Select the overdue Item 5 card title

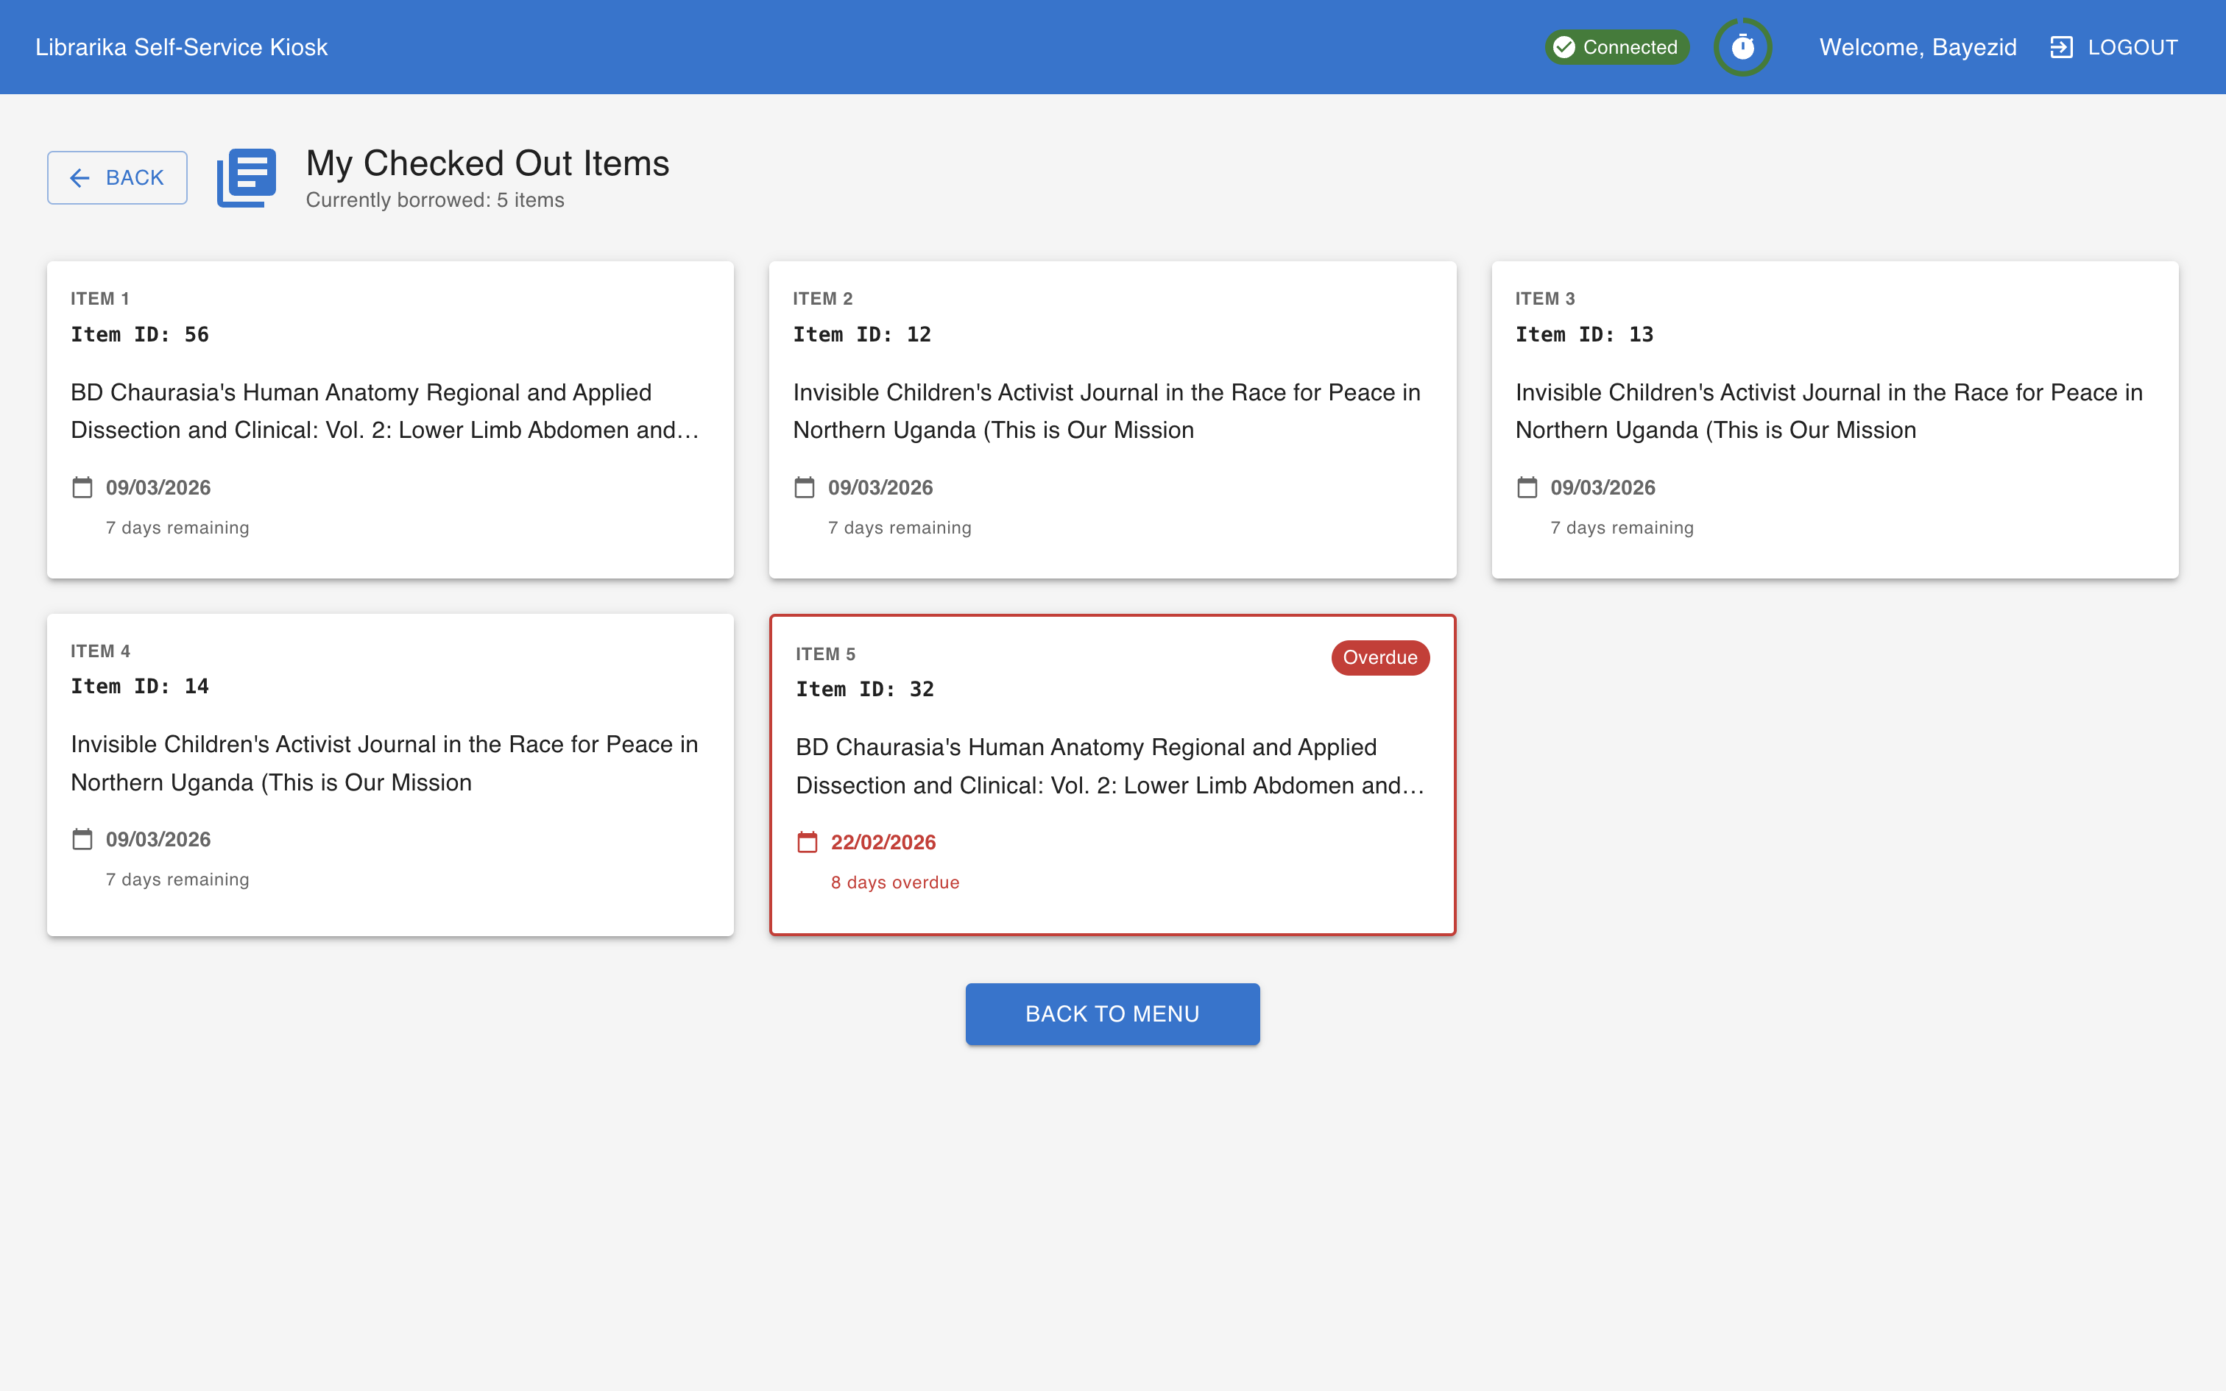tap(1109, 765)
